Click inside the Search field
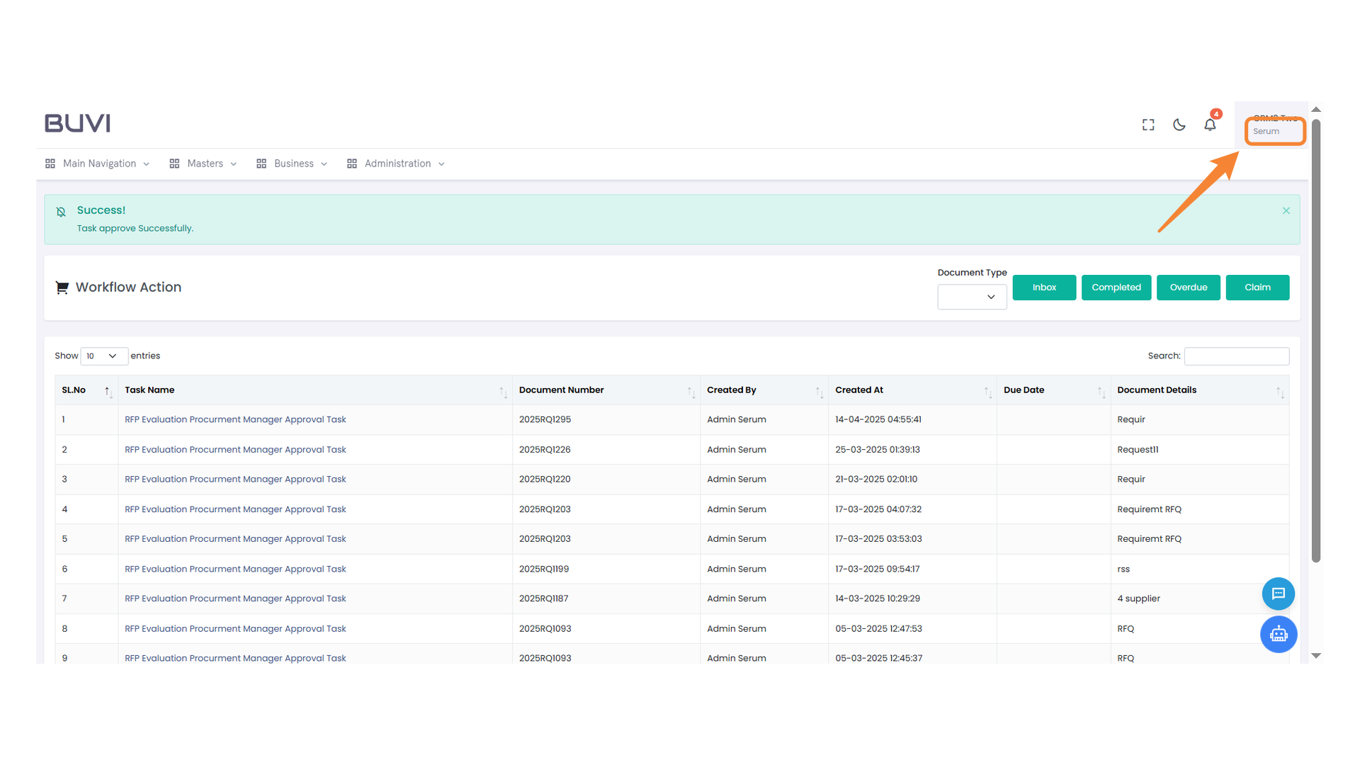Viewport: 1360px width, 765px height. [1236, 356]
